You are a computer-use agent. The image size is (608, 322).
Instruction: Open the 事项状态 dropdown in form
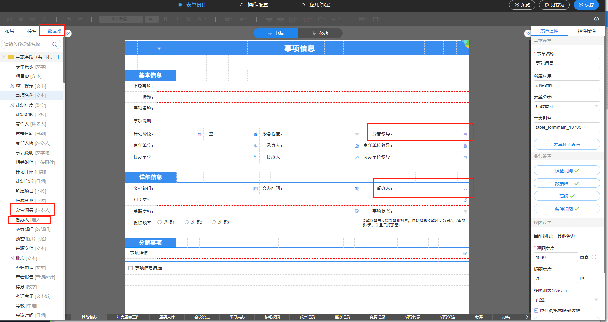point(465,211)
